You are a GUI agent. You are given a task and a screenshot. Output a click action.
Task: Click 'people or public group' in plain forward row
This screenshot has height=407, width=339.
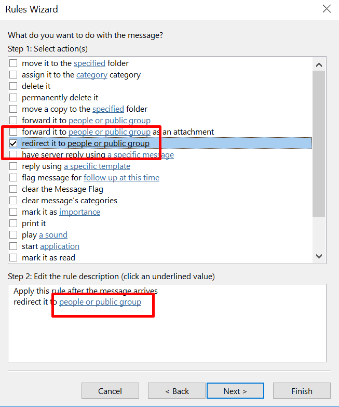110,121
